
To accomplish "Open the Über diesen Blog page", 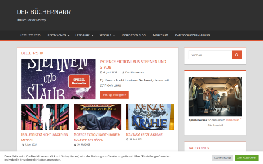I will pyautogui.click(x=133, y=35).
